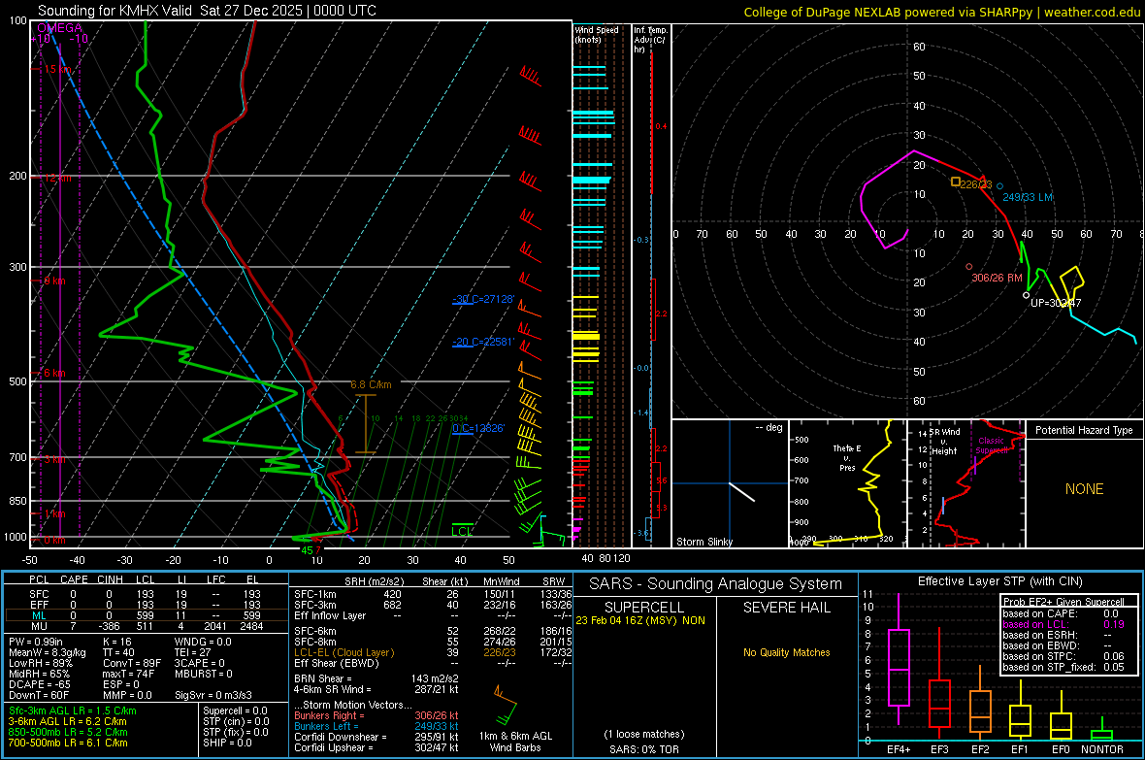Viewport: 1145px width, 760px height.
Task: Click the '6.8 C/km' lapse rate label
Action: (x=371, y=384)
